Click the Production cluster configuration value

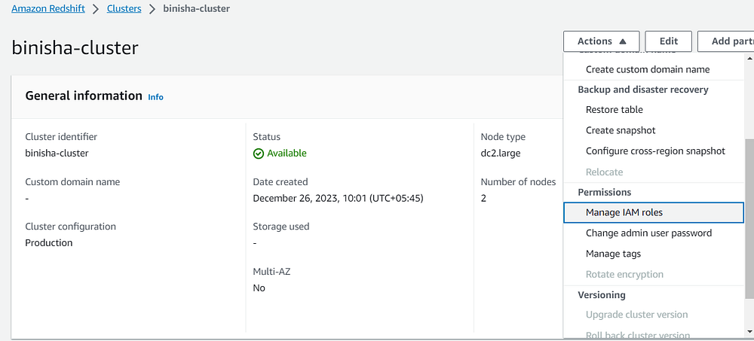point(48,242)
